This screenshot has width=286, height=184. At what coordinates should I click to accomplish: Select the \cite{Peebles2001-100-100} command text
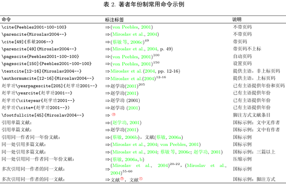(x=34, y=27)
